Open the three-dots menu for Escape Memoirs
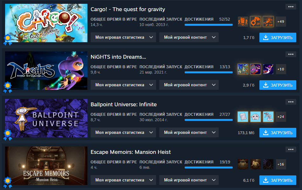The height and width of the screenshot is (190, 302). point(291,149)
